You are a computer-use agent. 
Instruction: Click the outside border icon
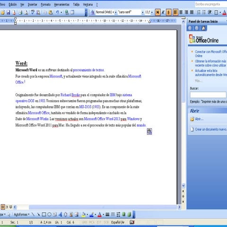click(x=216, y=12)
